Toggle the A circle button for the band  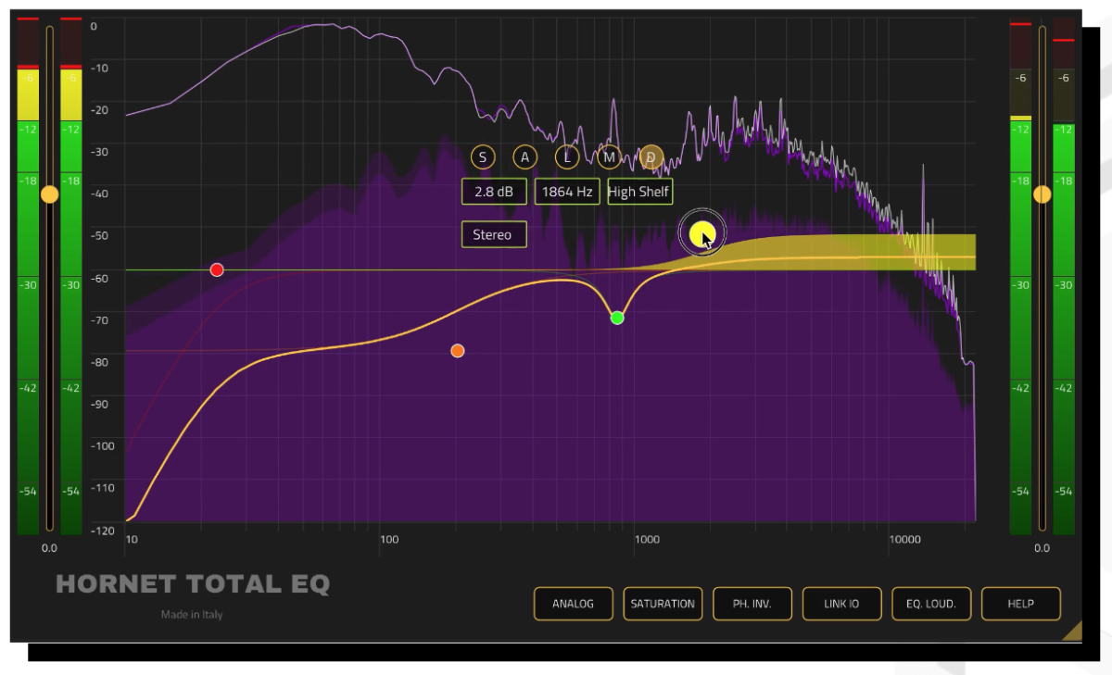[x=524, y=157]
